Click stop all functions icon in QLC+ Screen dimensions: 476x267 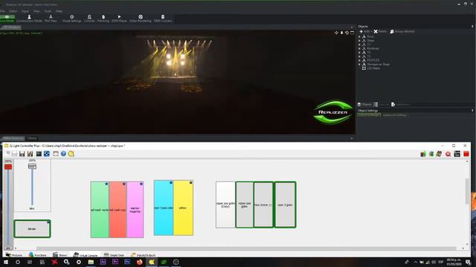tap(448, 154)
